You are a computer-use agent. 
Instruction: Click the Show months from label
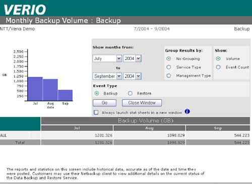(x=113, y=47)
